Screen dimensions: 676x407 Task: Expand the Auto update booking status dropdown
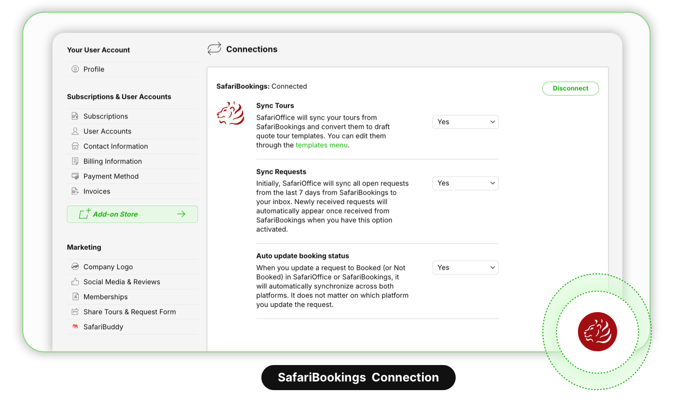coord(465,268)
